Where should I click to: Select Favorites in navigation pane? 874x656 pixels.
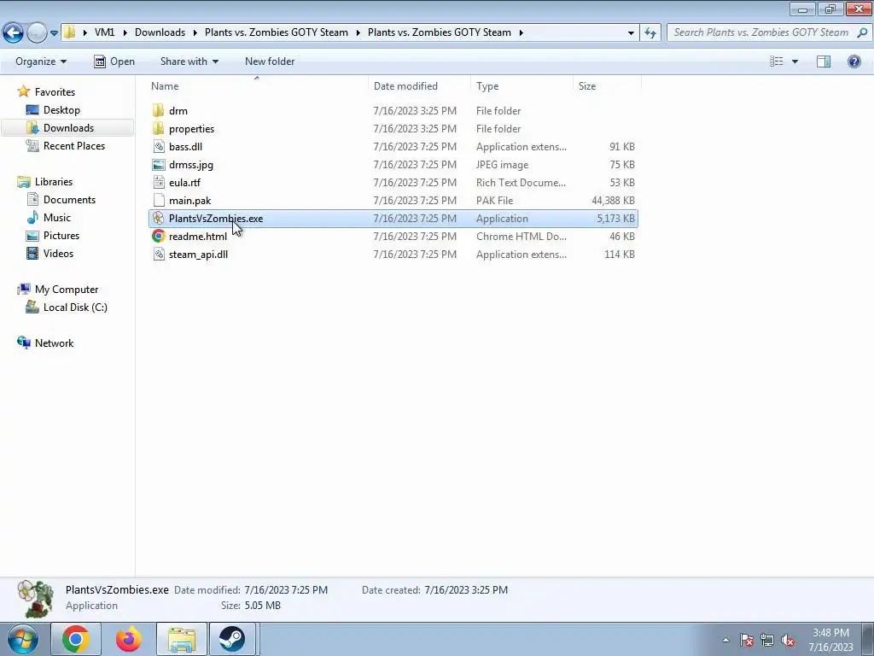coord(55,92)
